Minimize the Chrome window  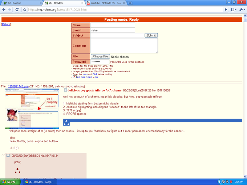click(x=229, y=2)
